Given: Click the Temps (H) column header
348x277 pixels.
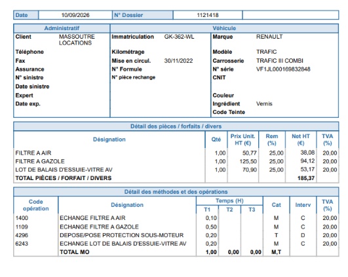Looking at the screenshot, I should point(229,200).
